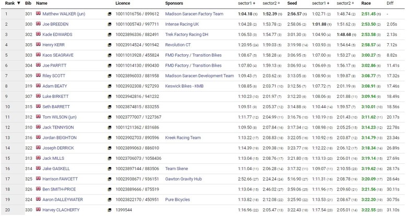Sort the table by the Rank column
407x216 pixels.
(12, 3)
